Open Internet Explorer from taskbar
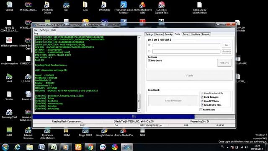Screen dimensions: 268x151 tap(17, 147)
